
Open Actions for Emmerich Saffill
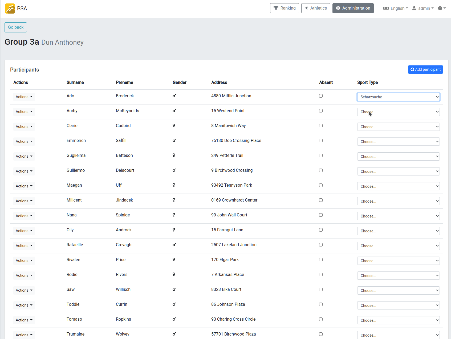click(24, 141)
